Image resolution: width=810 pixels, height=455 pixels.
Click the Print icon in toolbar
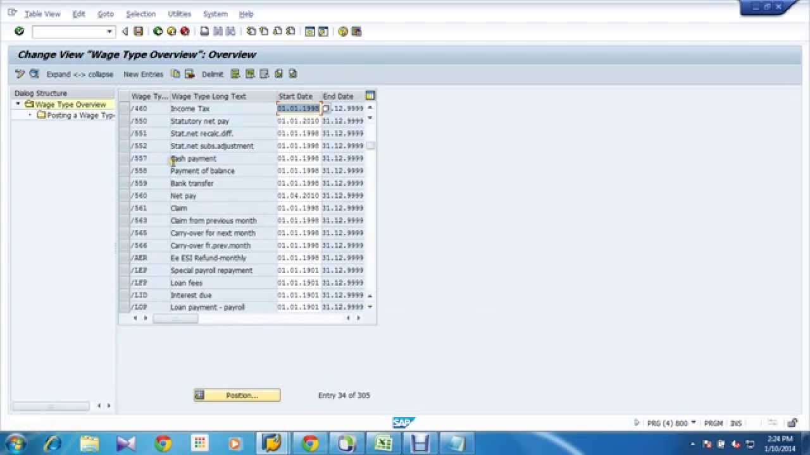pos(204,31)
